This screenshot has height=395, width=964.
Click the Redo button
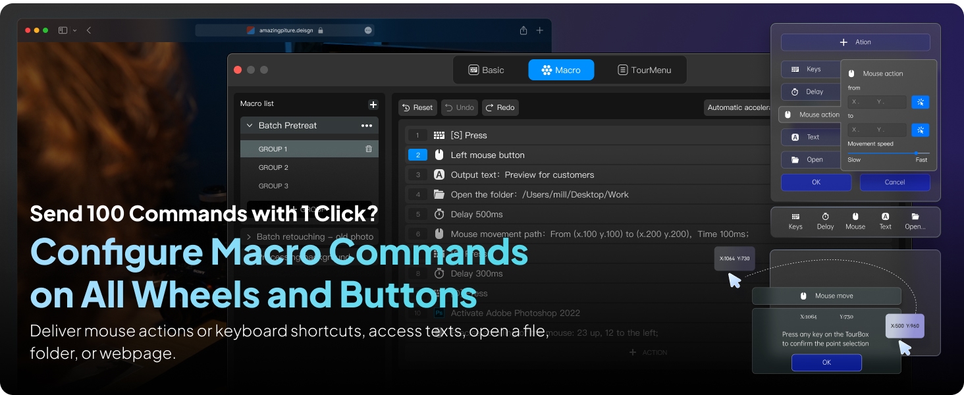(x=500, y=108)
